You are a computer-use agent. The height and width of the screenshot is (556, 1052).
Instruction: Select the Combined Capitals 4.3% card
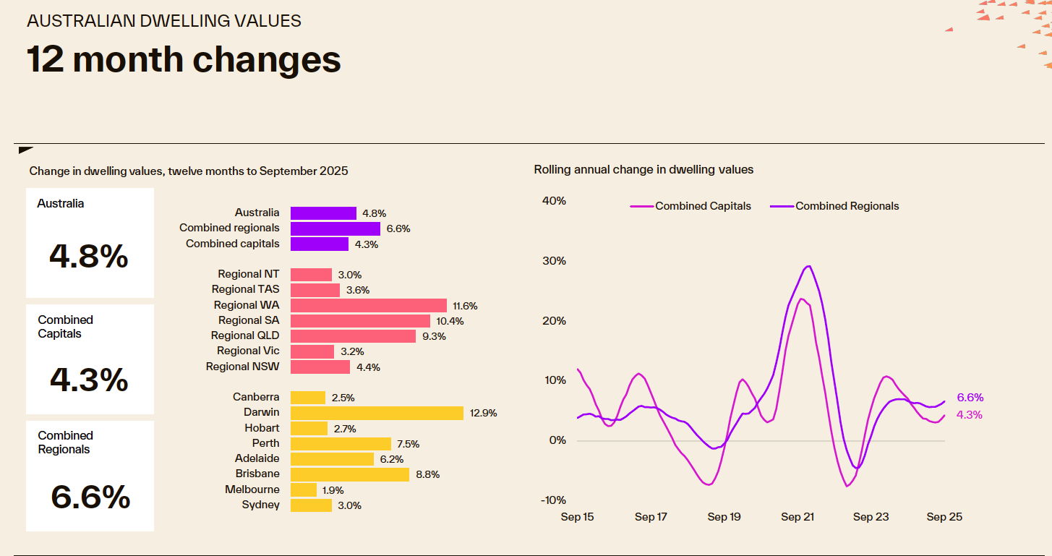[90, 359]
